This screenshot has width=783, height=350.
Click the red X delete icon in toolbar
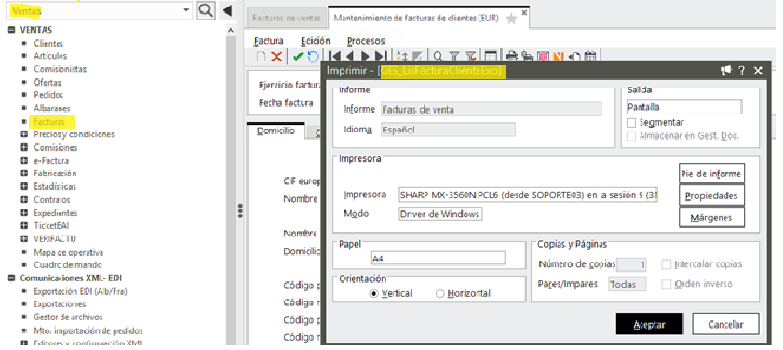pyautogui.click(x=277, y=57)
